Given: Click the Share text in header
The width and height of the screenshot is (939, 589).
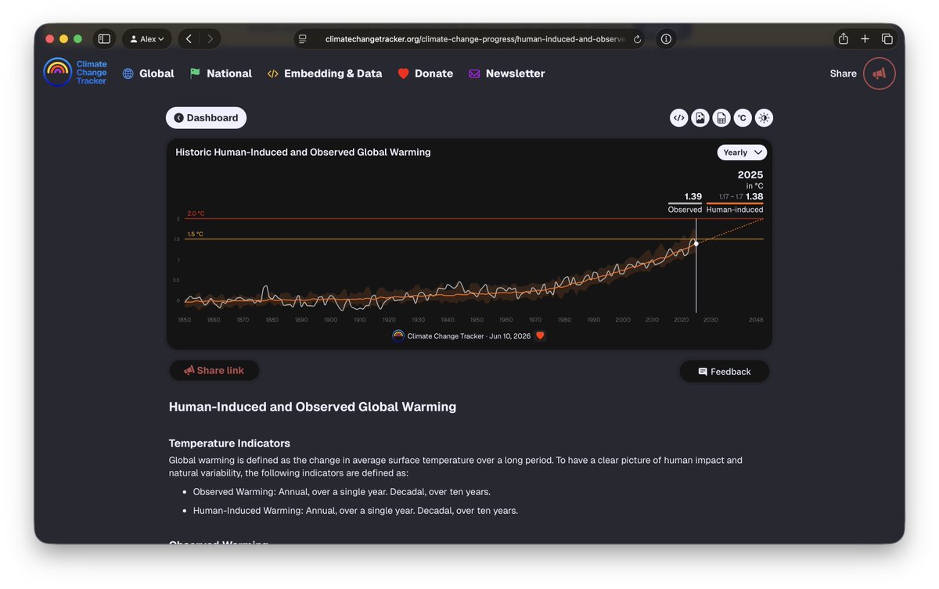Looking at the screenshot, I should tap(844, 74).
